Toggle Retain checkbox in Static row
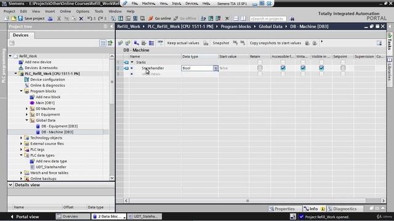Image resolution: width=394 pixels, height=221 pixels. 260,62
